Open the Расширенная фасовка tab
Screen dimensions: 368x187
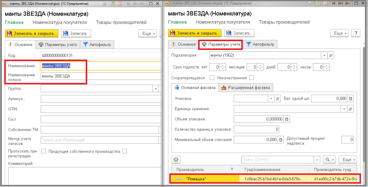tap(246, 88)
